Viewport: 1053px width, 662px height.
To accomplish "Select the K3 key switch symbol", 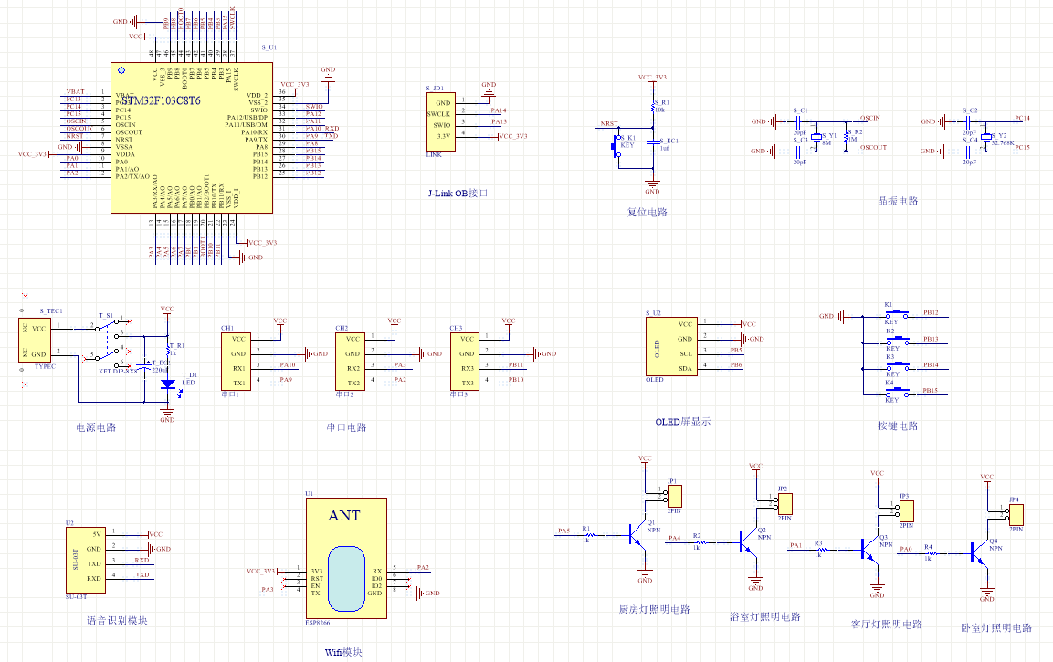I will click(x=897, y=367).
